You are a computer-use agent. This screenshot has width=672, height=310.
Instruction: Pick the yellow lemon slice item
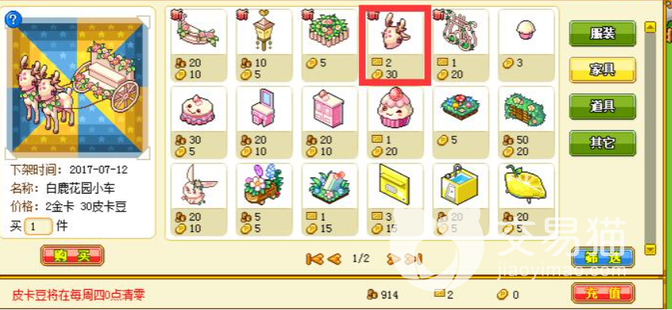(526, 199)
